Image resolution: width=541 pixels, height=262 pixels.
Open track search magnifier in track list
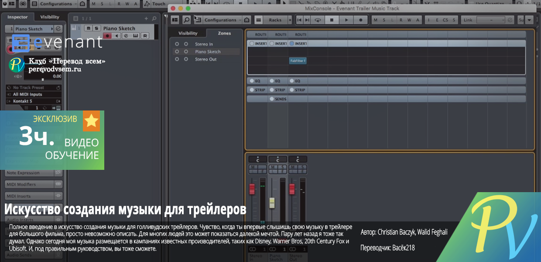click(154, 18)
